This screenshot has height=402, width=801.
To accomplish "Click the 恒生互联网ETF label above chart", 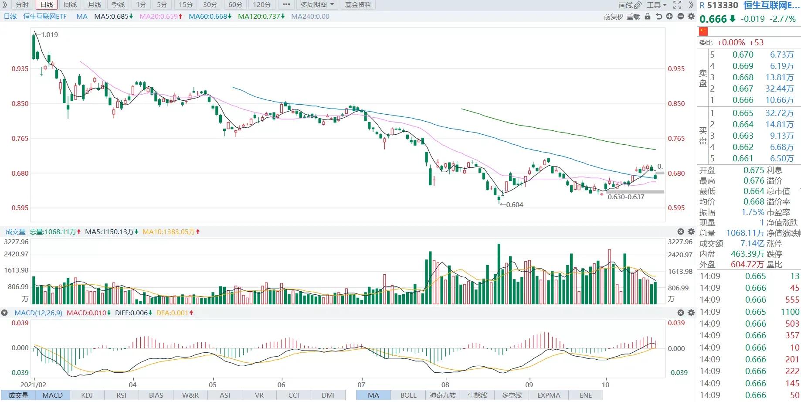I will [x=45, y=17].
